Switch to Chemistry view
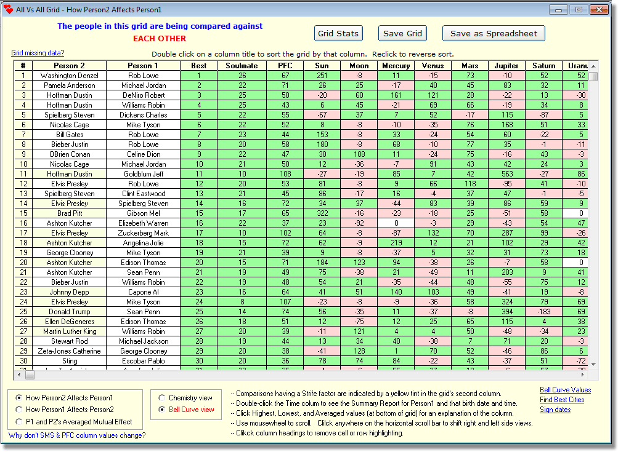The image size is (618, 452). [162, 398]
